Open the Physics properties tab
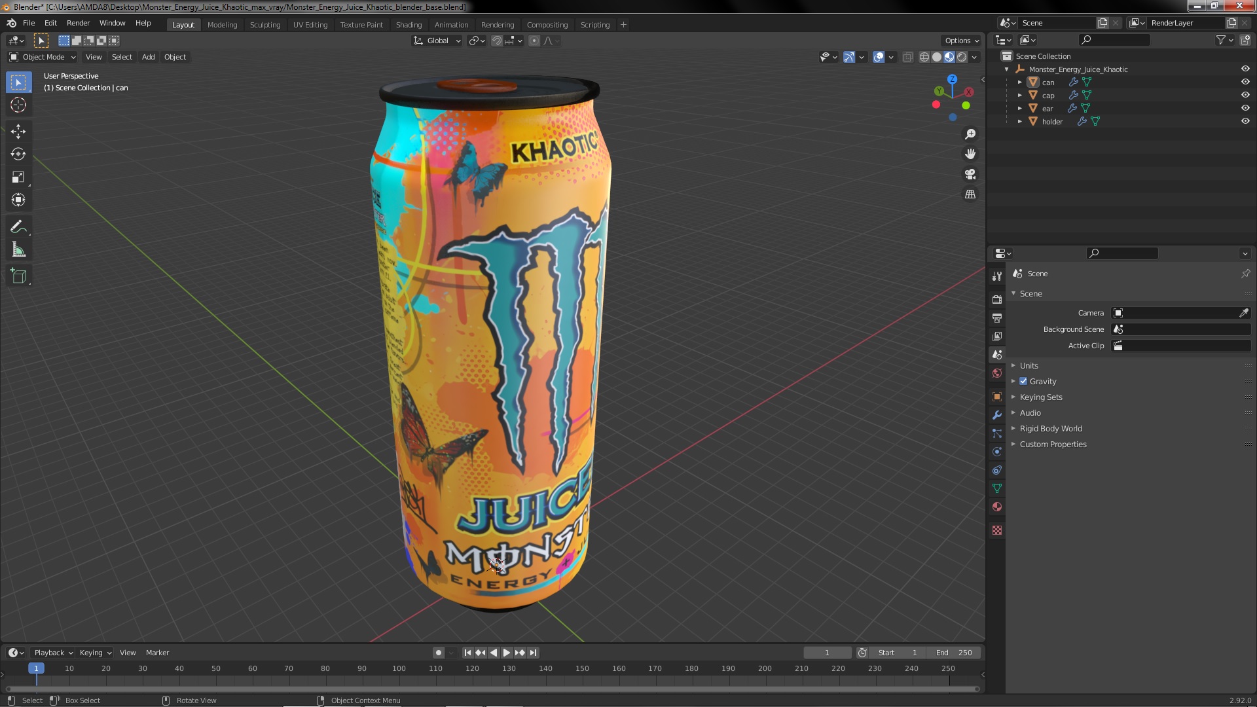The image size is (1257, 707). [997, 452]
